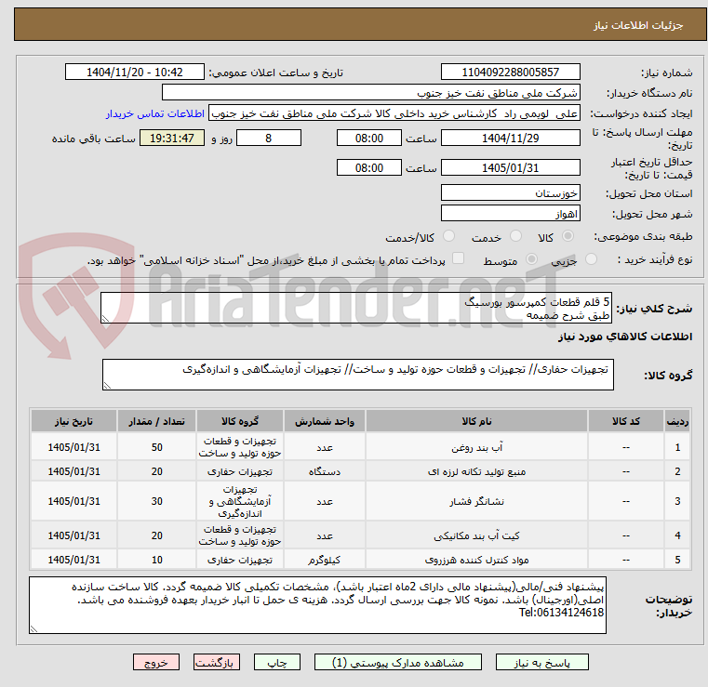
Task: Click the شرح کلی نیاز description textarea
Action: click(x=356, y=308)
